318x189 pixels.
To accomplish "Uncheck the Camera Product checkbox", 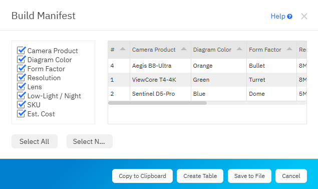I will click(21, 50).
